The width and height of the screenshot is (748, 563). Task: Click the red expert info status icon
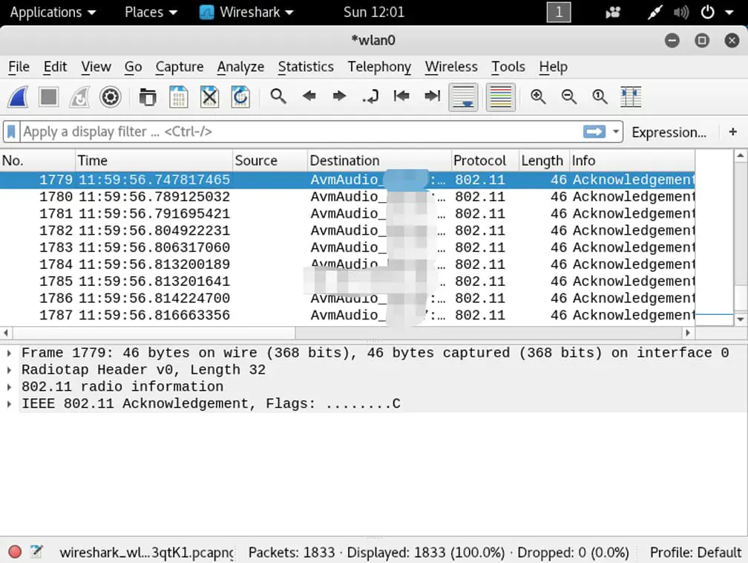point(16,552)
